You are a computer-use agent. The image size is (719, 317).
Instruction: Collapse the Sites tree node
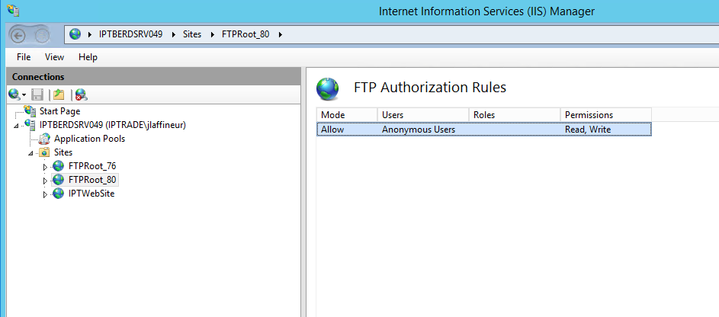tap(30, 153)
